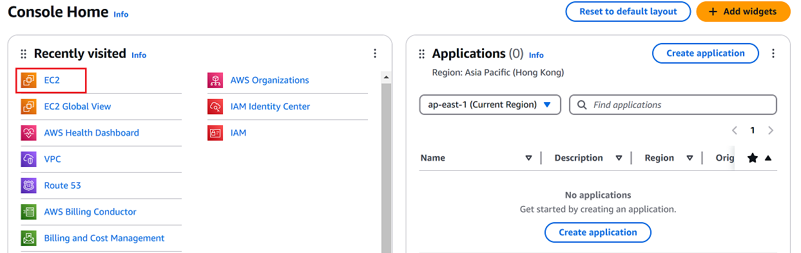Click the recently visited scrollbar up arrow
This screenshot has width=801, height=253.
pos(387,78)
